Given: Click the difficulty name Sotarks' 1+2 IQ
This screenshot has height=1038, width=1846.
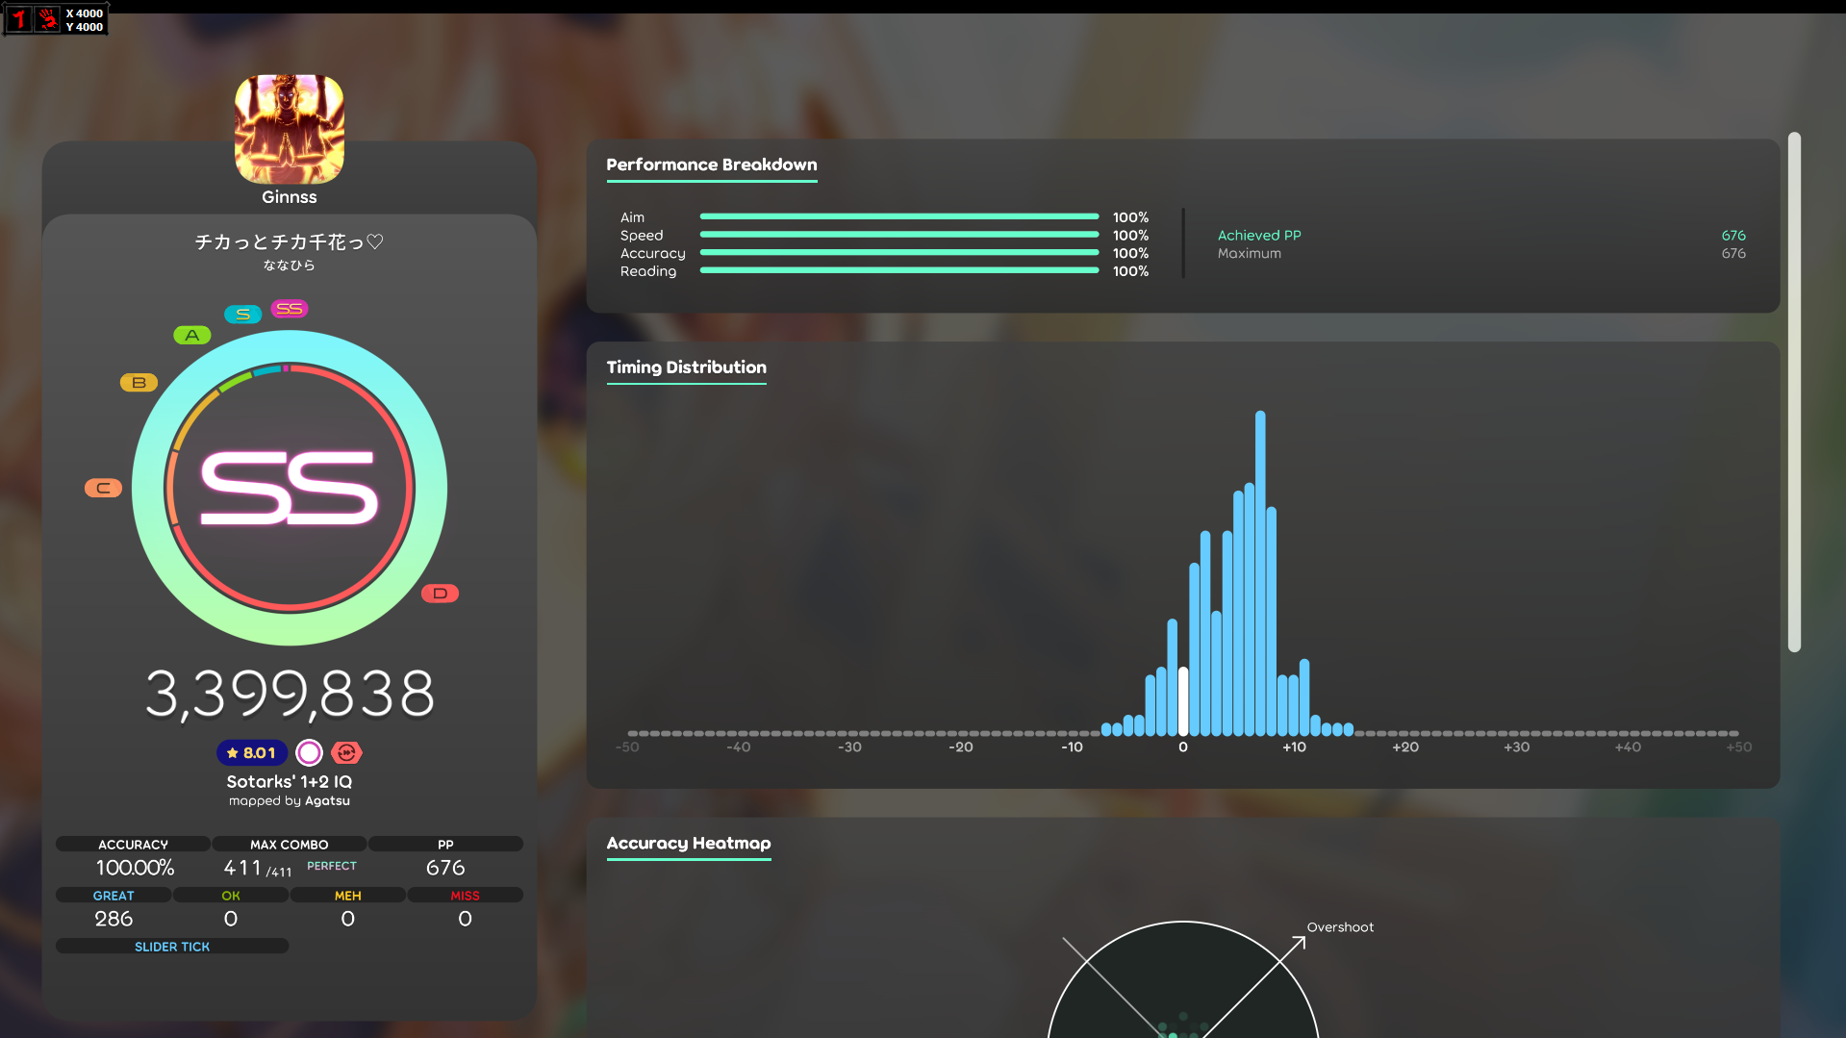Looking at the screenshot, I should [x=290, y=782].
